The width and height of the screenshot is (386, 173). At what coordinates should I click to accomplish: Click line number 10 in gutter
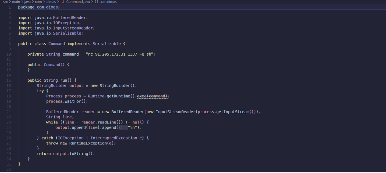coord(9,54)
